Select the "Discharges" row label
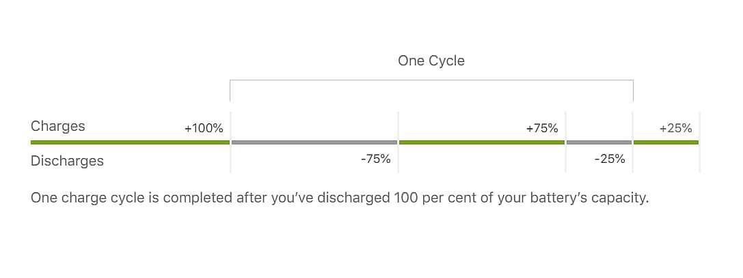Viewport: 743px width, 278px height. point(67,161)
